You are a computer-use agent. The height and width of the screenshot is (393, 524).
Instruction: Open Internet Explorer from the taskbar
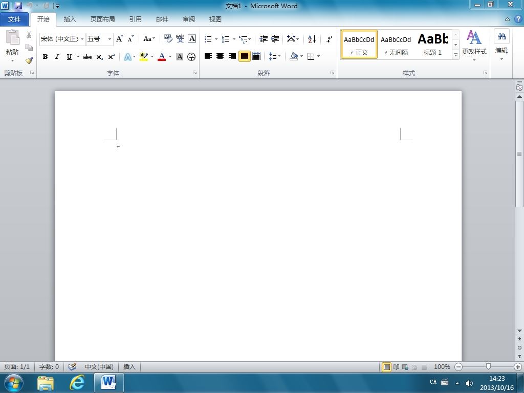tap(77, 383)
